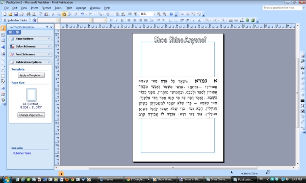Toggle bulleted list formatting
The width and height of the screenshot is (306, 183).
click(176, 20)
